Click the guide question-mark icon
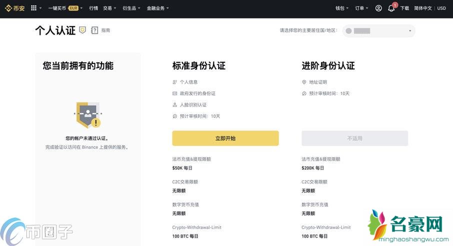Viewport: 453px width, 246px height. tap(95, 30)
